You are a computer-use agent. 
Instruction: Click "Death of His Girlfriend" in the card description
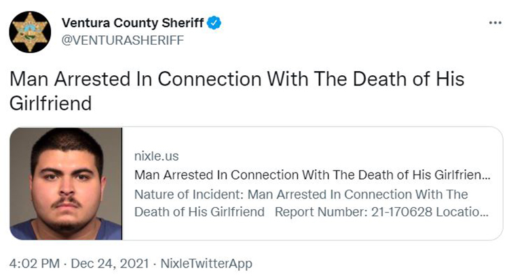[200, 212]
